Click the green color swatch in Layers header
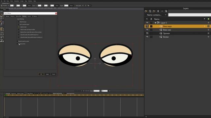 tap(208, 19)
